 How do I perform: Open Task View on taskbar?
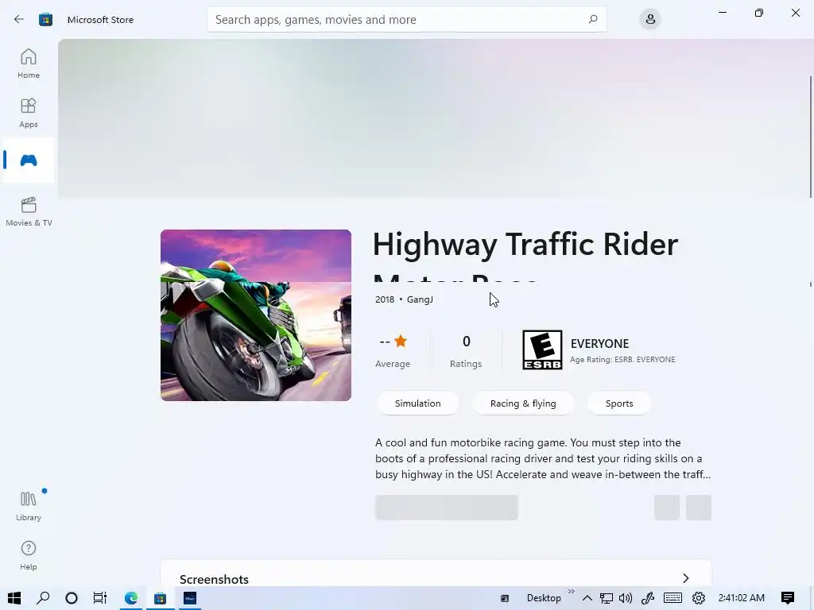click(99, 597)
